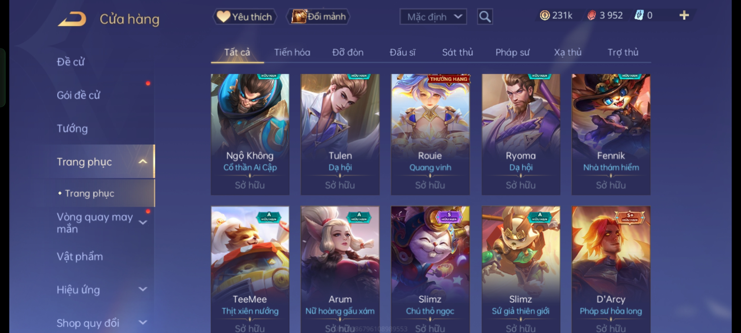741x333 pixels.
Task: Open Tướng in the sidebar
Action: point(72,128)
